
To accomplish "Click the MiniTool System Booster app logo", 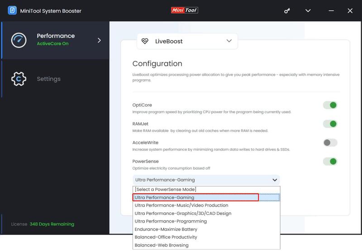I will tap(12, 10).
